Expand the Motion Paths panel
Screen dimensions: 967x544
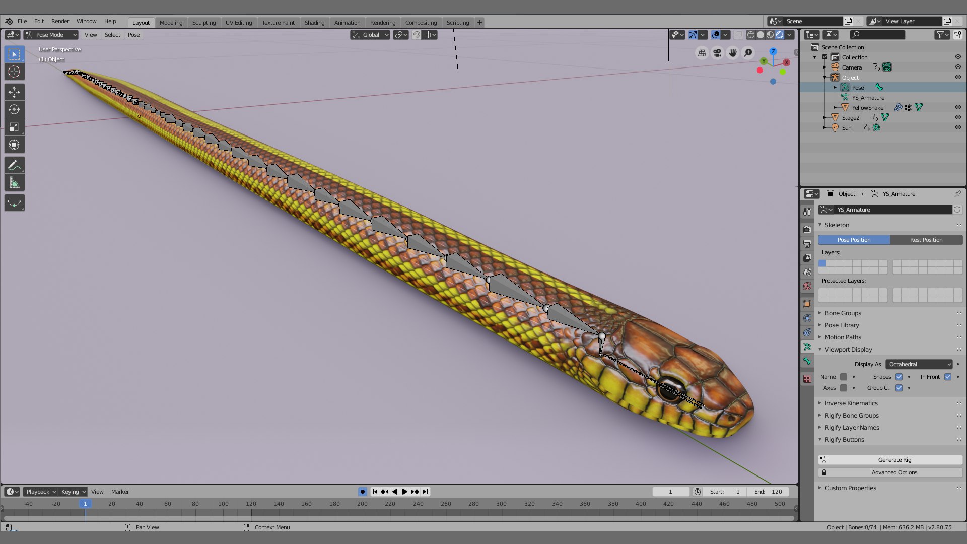[843, 337]
